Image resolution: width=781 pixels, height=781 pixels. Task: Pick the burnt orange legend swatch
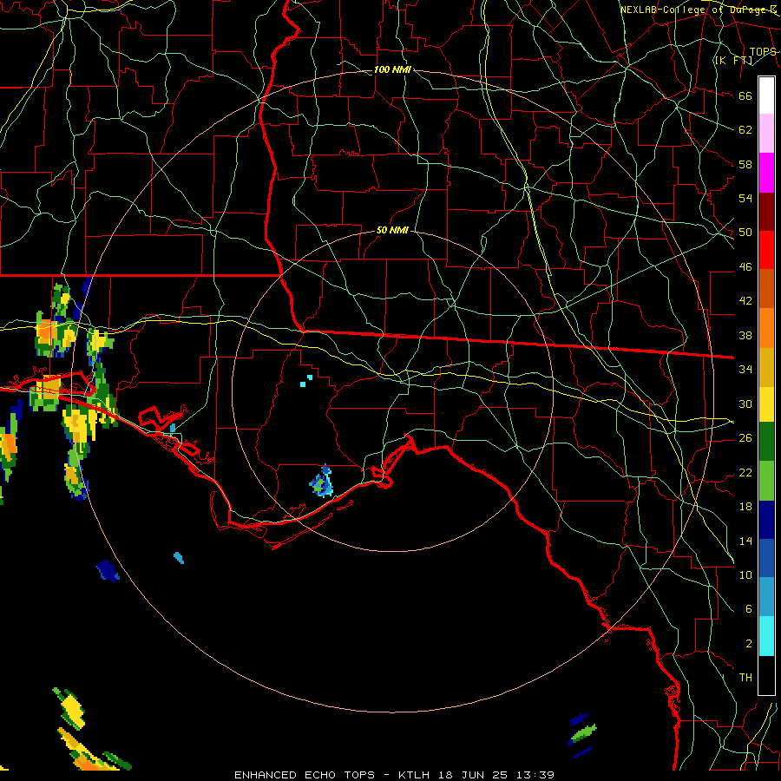766,288
